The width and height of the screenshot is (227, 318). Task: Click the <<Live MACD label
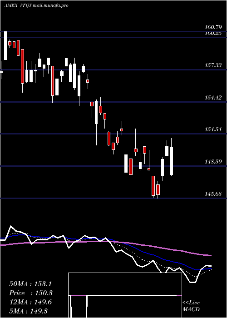(191, 306)
